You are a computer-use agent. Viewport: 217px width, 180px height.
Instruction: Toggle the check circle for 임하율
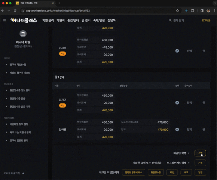[177, 130]
